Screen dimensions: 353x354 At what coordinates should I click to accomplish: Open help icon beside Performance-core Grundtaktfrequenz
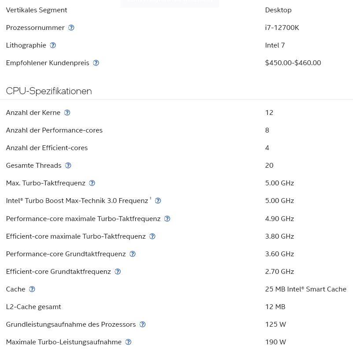[132, 254]
